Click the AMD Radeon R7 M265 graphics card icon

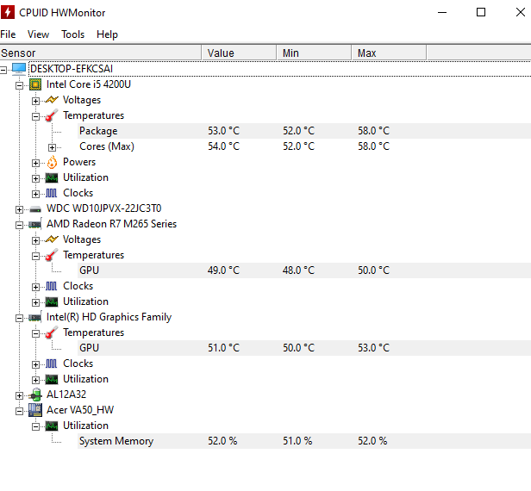point(35,224)
